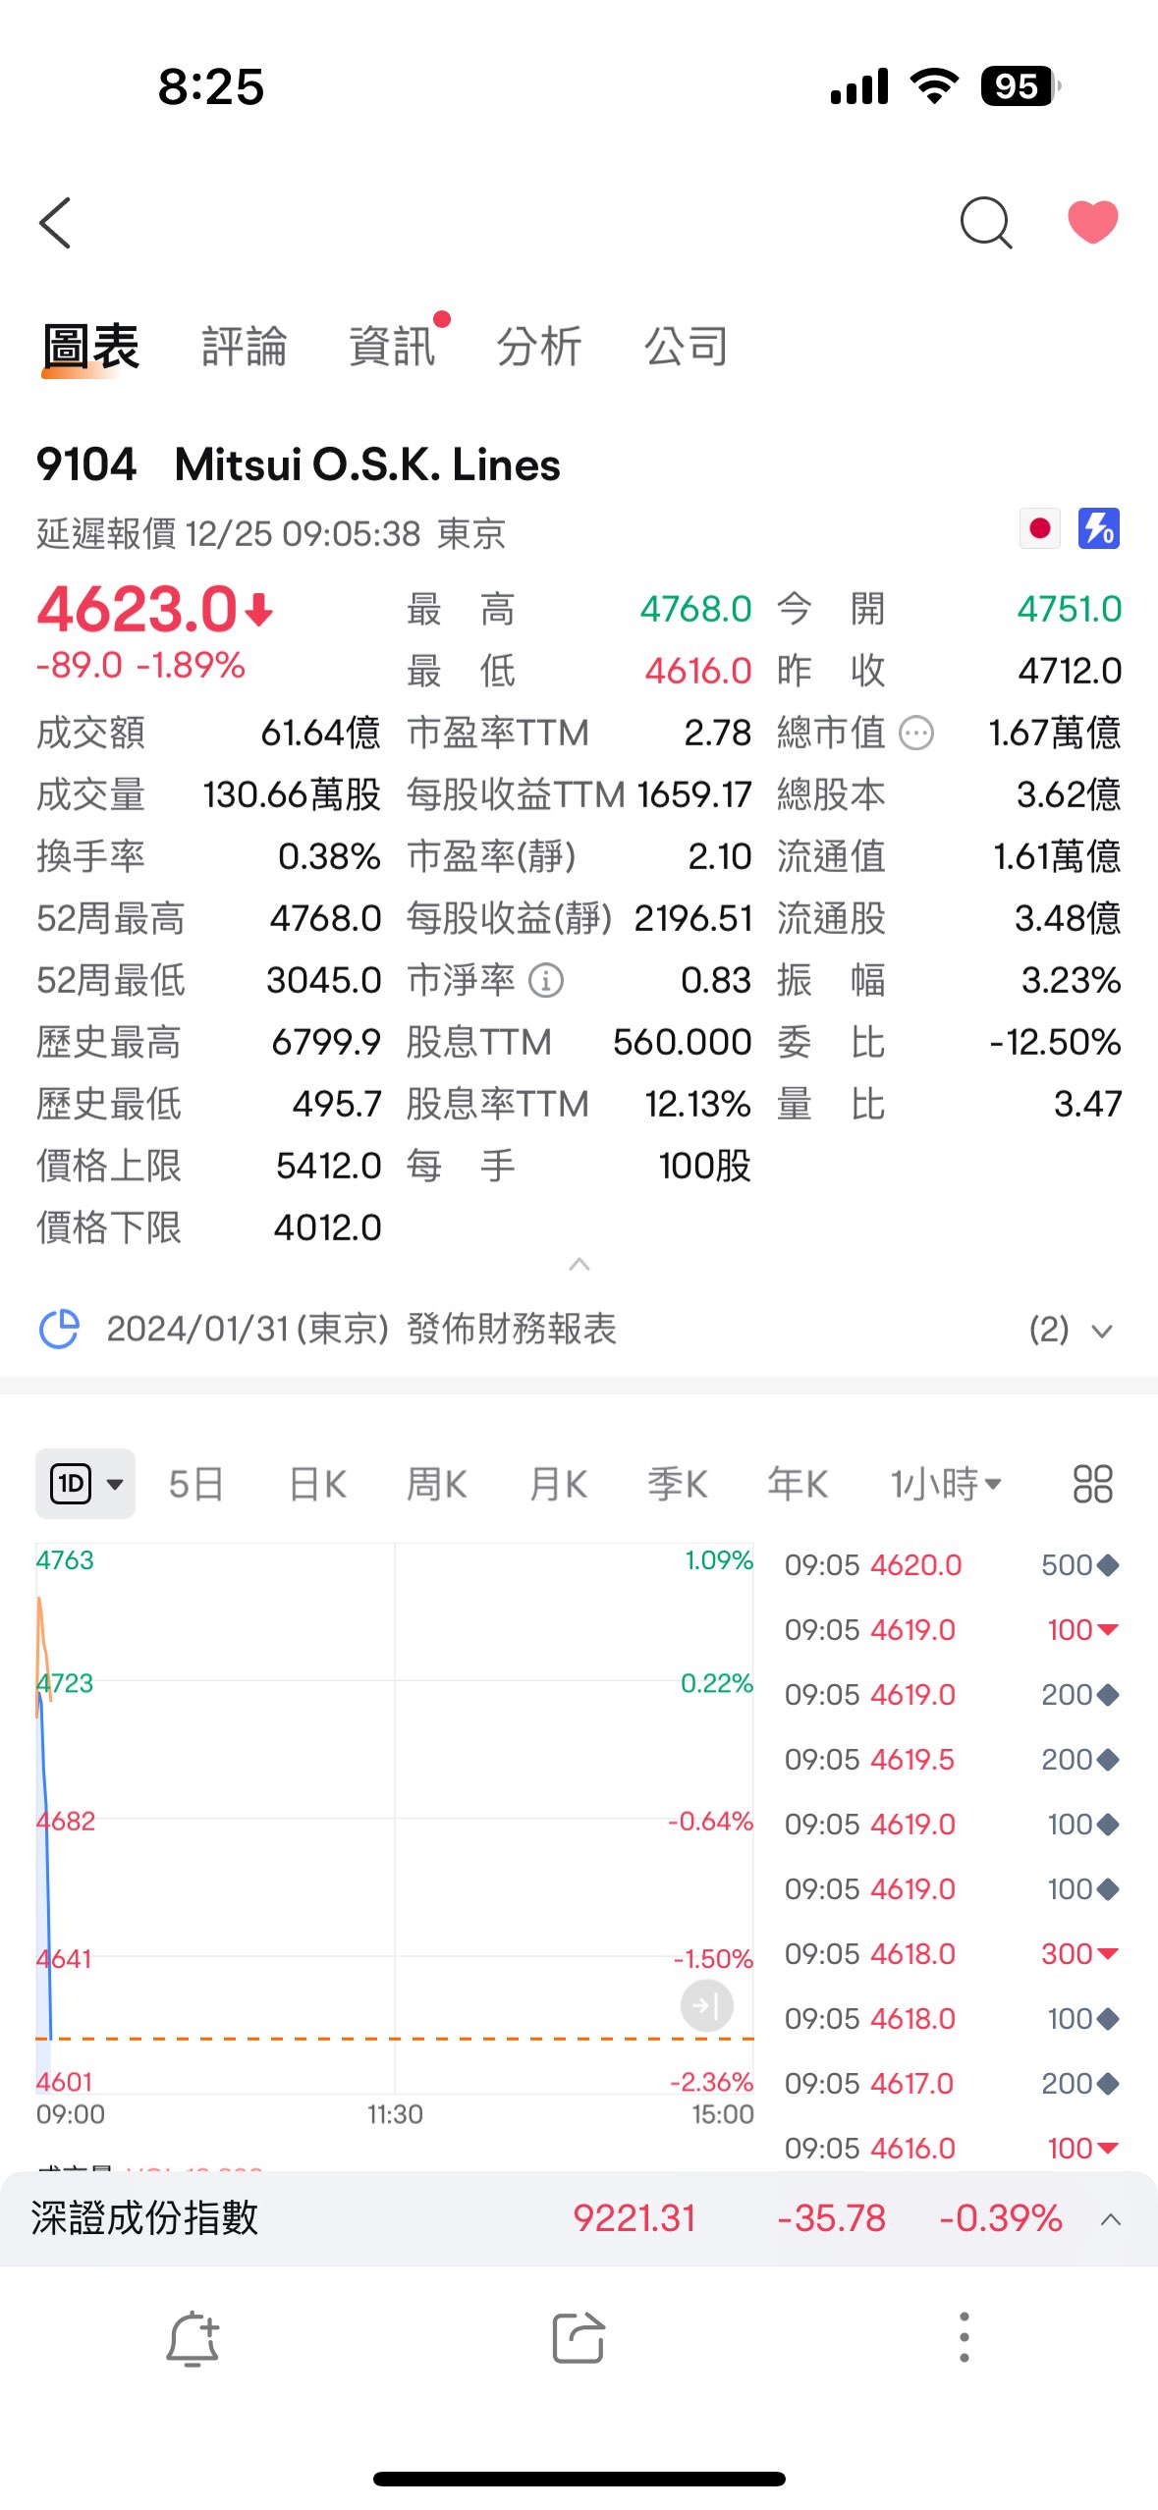Select the 5日 chart period
The image size is (1158, 2510).
point(195,1484)
